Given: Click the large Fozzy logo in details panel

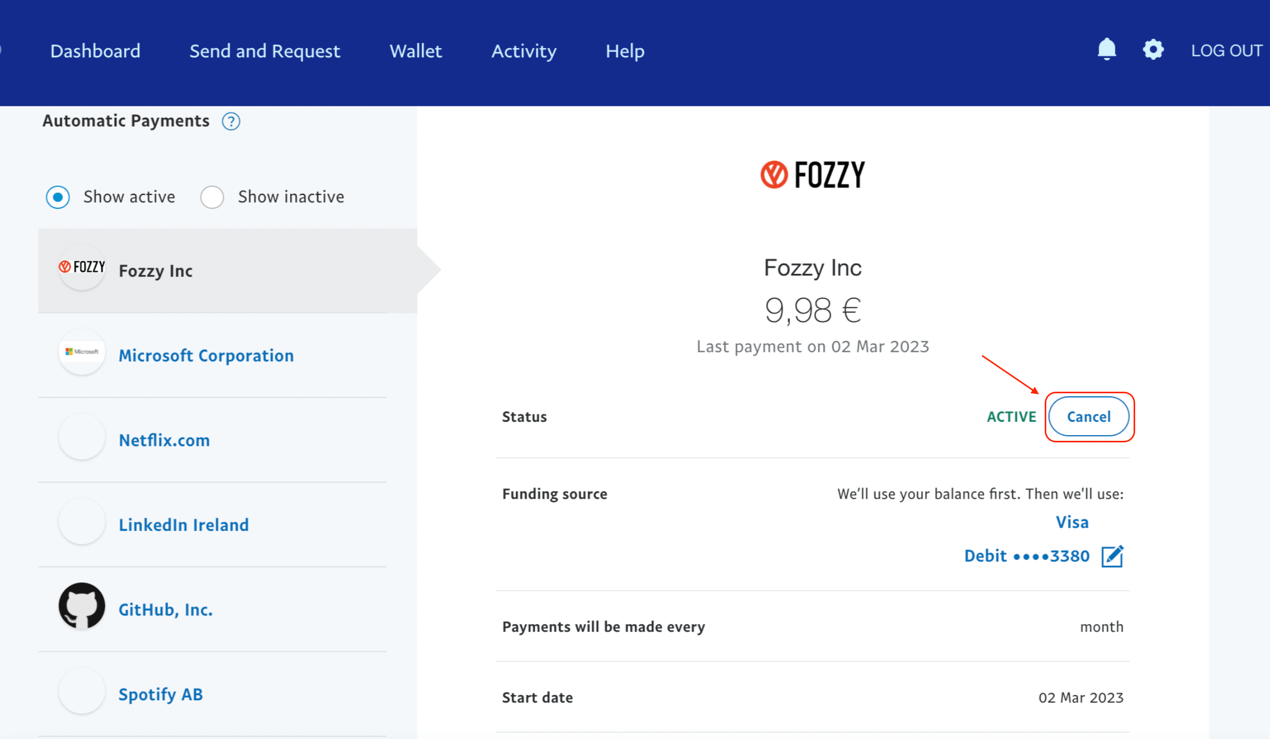Looking at the screenshot, I should tap(812, 175).
